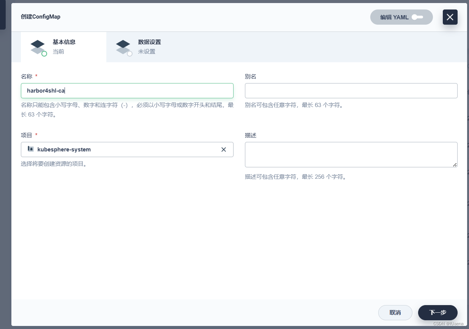Click into the 描述 text area
469x329 pixels.
(x=351, y=154)
